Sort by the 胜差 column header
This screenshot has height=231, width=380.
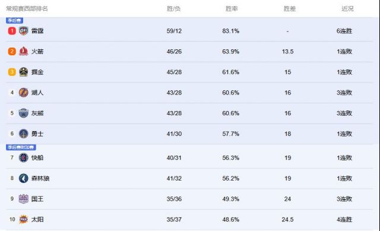point(290,9)
